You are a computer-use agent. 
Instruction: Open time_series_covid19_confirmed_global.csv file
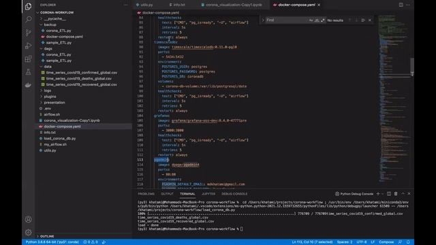(x=82, y=73)
